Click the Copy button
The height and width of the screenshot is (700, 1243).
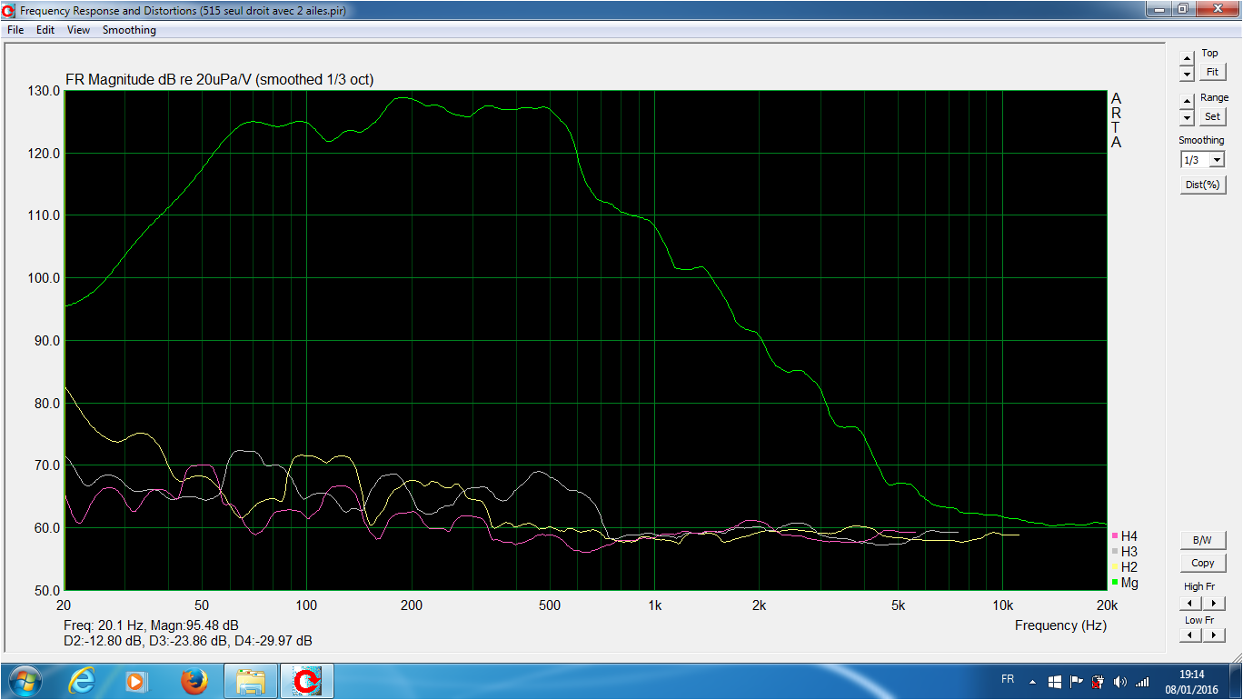(x=1202, y=563)
